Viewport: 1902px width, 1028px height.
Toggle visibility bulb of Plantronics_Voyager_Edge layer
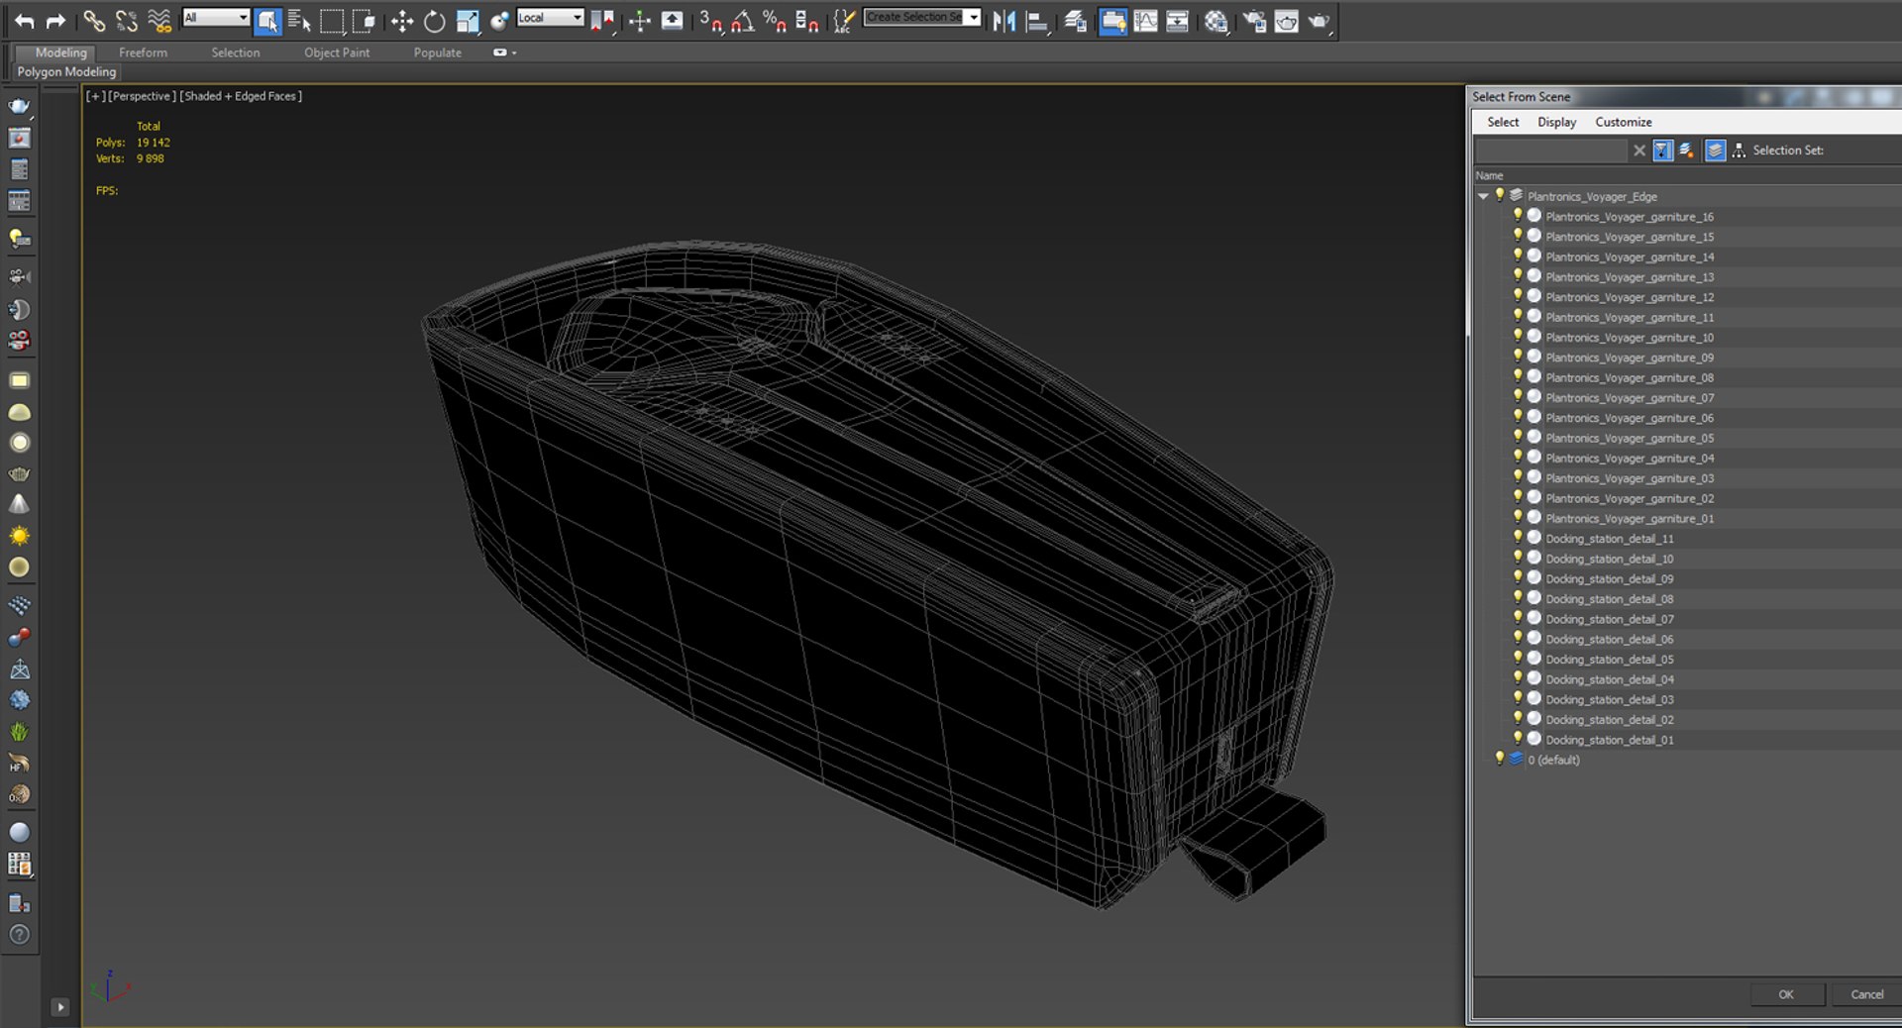[x=1500, y=195]
